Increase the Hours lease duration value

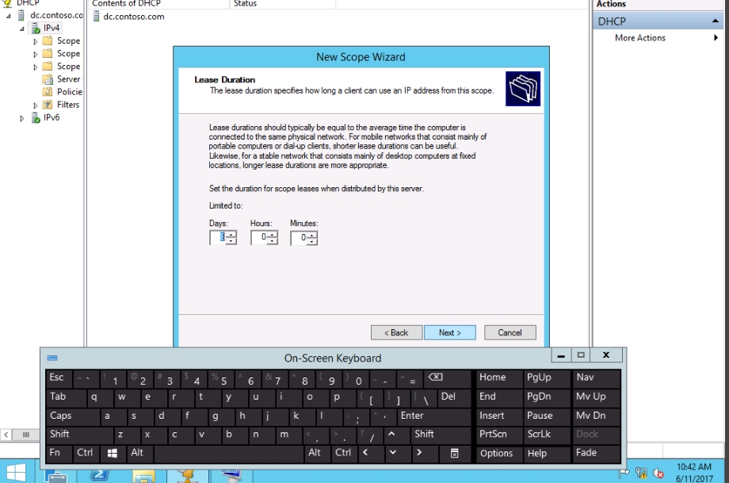273,235
